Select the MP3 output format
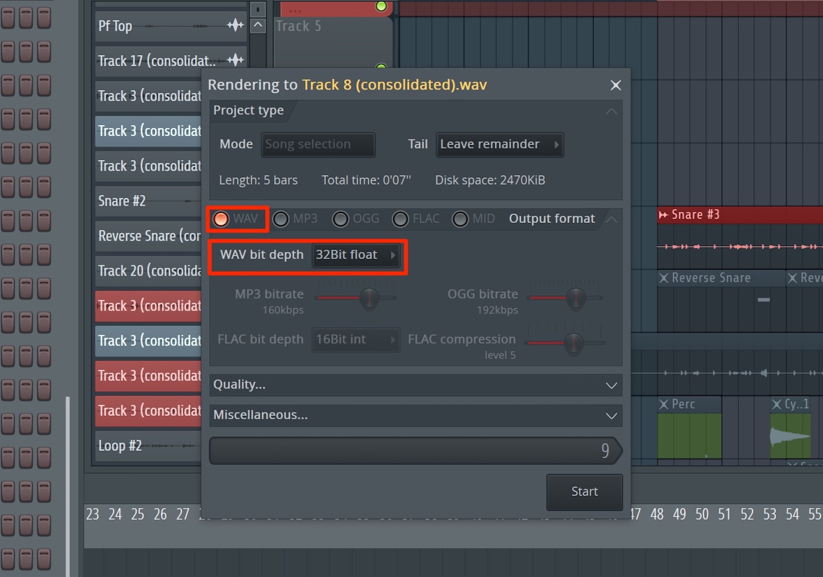Screen dimensions: 823x577 (281, 219)
